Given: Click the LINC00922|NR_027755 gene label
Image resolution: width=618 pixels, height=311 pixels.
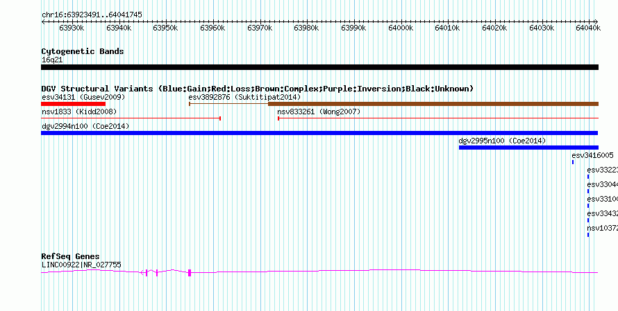Looking at the screenshot, I should click(x=81, y=265).
